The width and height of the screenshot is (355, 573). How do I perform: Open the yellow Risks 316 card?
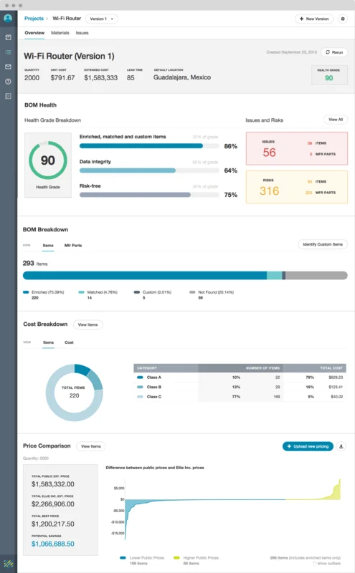click(297, 187)
